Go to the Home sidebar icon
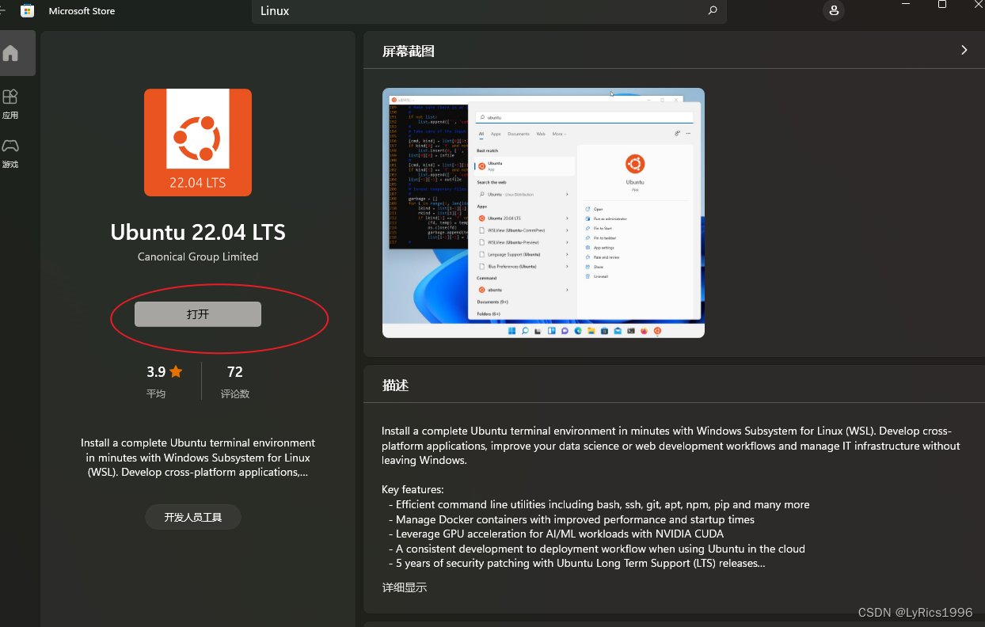This screenshot has width=985, height=627. tap(10, 54)
